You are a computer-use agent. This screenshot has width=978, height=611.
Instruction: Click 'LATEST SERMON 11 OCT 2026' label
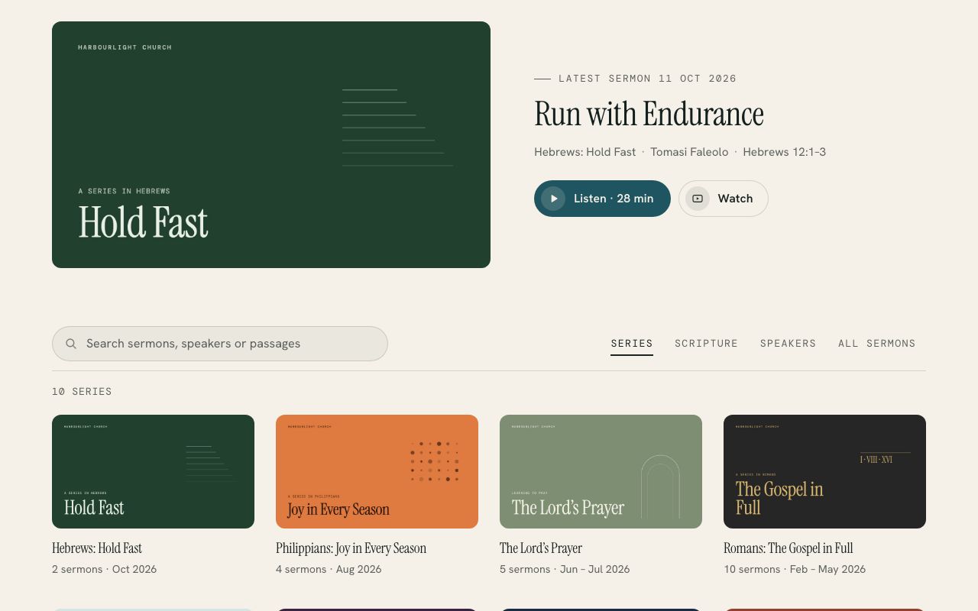tap(647, 79)
